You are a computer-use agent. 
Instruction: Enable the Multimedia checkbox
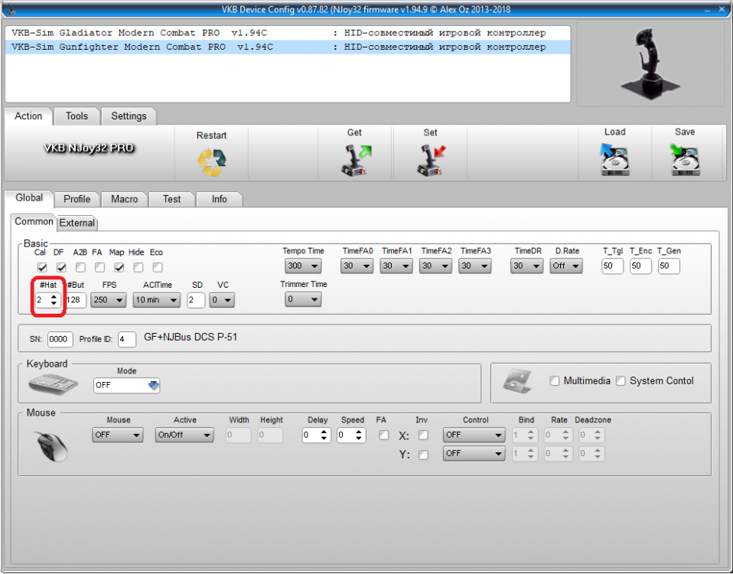click(555, 381)
